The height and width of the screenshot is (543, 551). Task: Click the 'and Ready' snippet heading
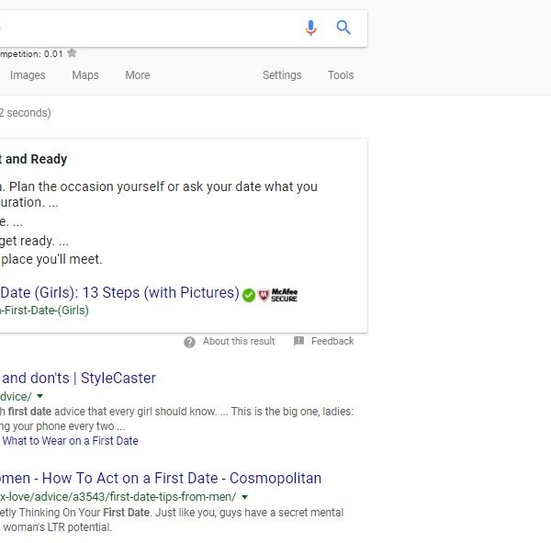34,159
